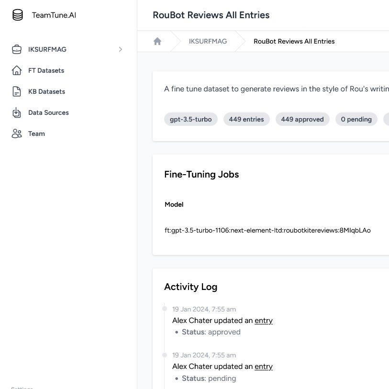The image size is (389, 389).
Task: Open KB Datasets in the sidebar
Action: pyautogui.click(x=46, y=91)
